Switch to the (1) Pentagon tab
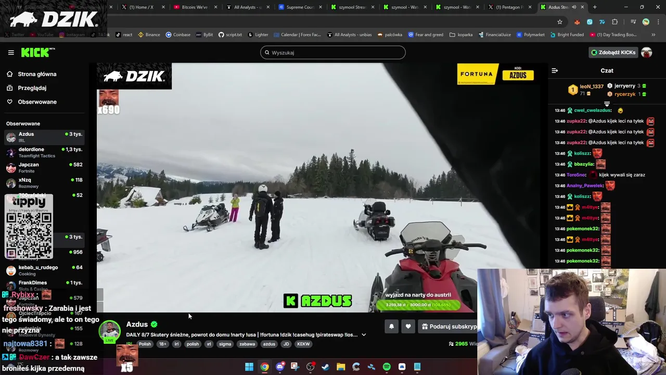 (509, 7)
